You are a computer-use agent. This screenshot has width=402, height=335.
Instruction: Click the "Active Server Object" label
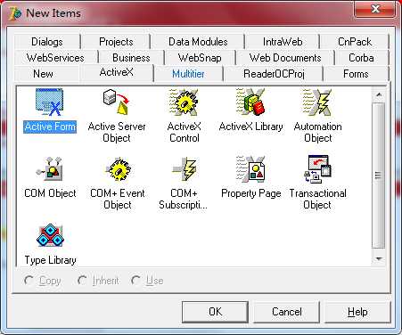pos(117,132)
